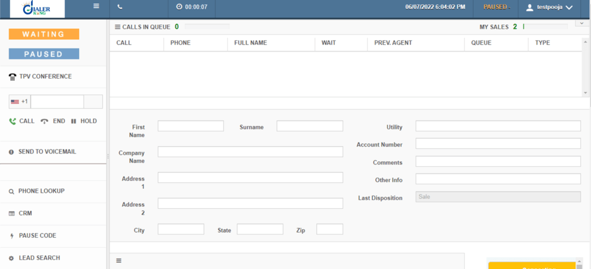Open the testpooja user dropdown
This screenshot has height=269, width=591.
coord(549,8)
